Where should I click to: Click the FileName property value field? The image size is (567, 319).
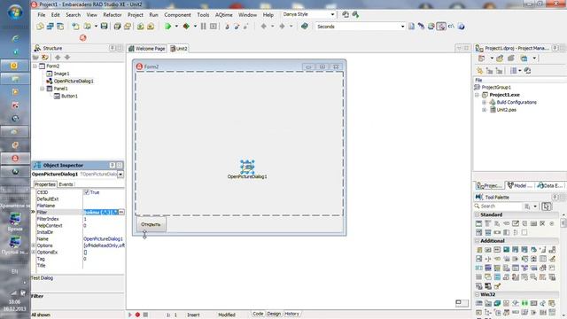(104, 206)
